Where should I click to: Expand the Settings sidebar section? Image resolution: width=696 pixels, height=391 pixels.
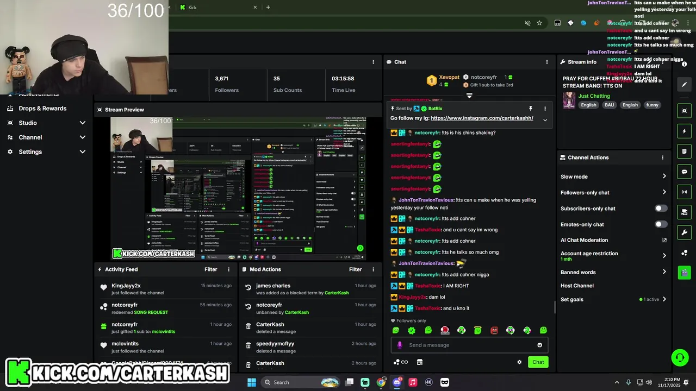coord(82,152)
